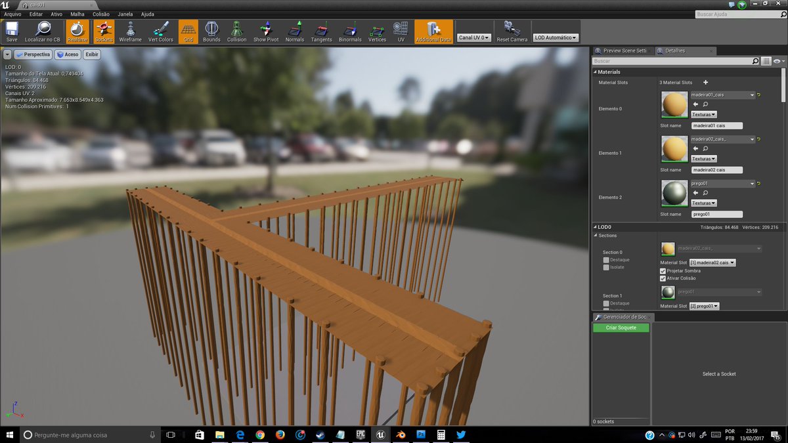
Task: Enable Isolate for Section 0
Action: (606, 267)
